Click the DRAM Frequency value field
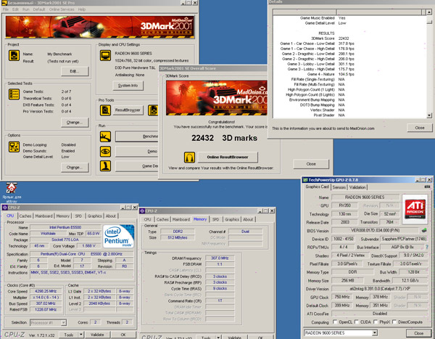 coord(220,258)
